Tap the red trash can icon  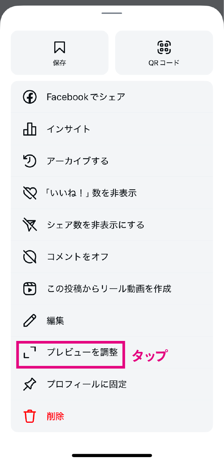pos(30,416)
